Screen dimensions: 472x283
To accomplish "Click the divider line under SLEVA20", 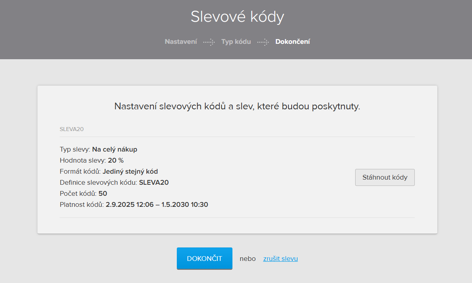I will point(237,135).
